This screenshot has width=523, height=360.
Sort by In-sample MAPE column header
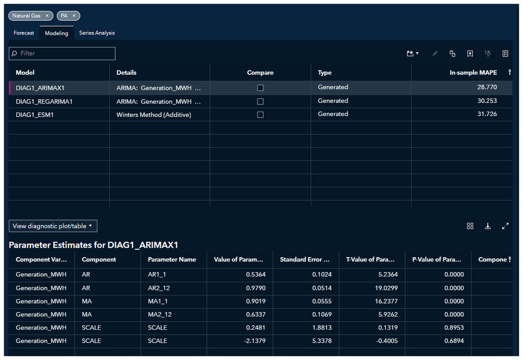(x=473, y=73)
